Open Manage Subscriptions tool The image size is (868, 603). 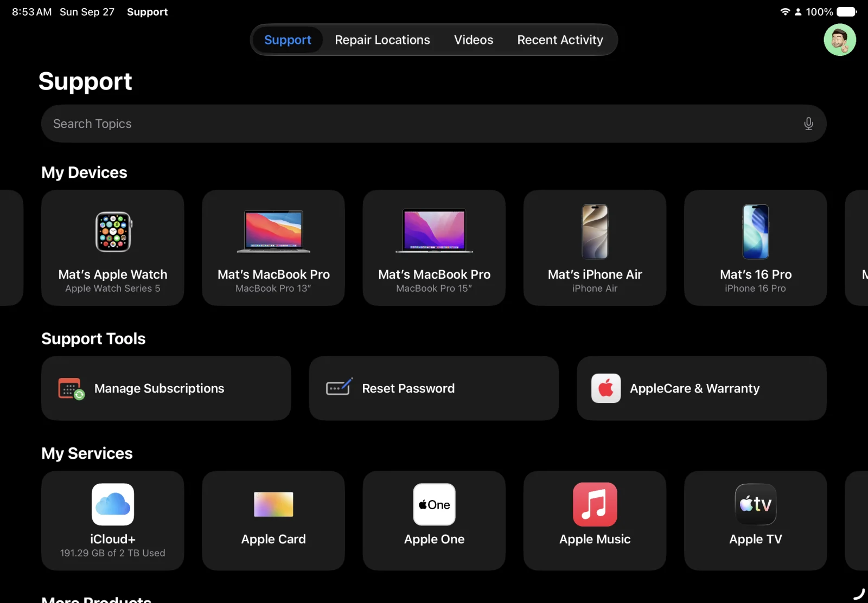click(x=166, y=388)
